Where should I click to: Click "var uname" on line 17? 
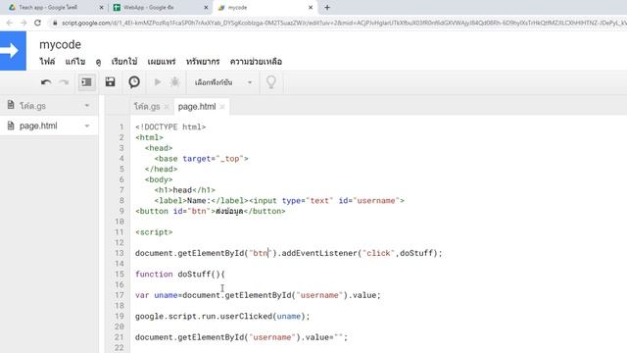(157, 295)
